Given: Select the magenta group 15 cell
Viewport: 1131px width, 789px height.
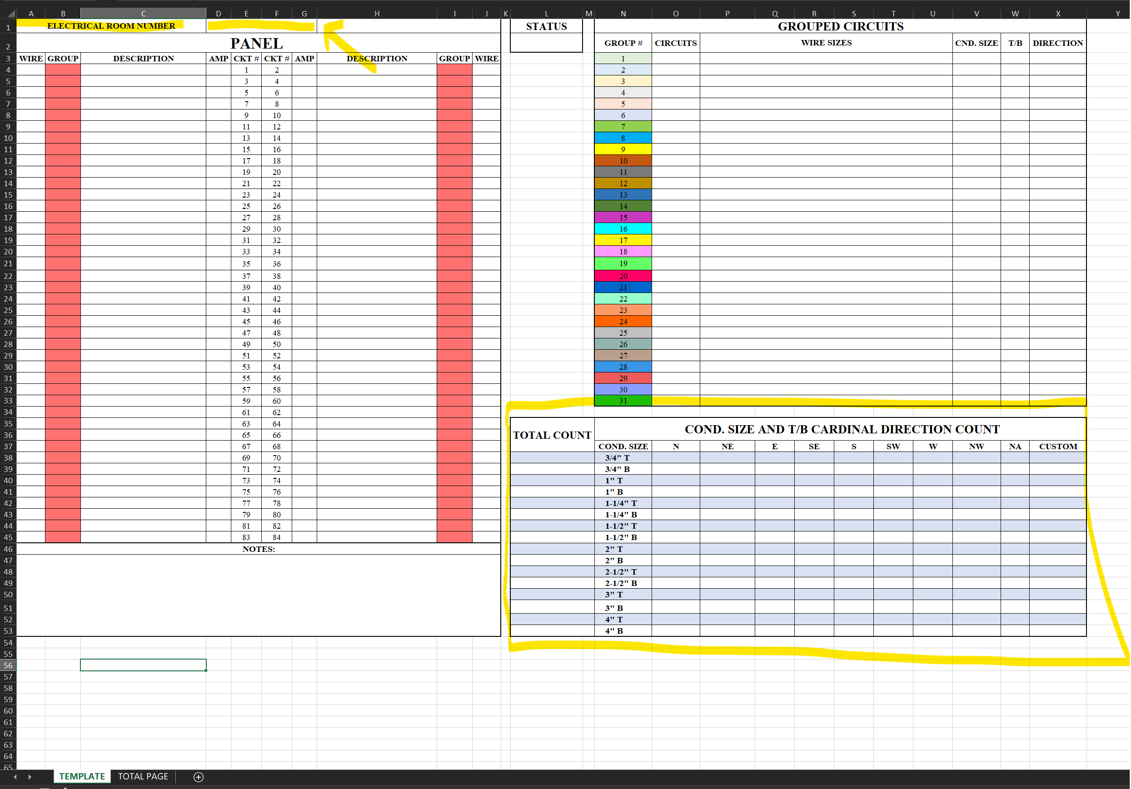Looking at the screenshot, I should coord(623,218).
